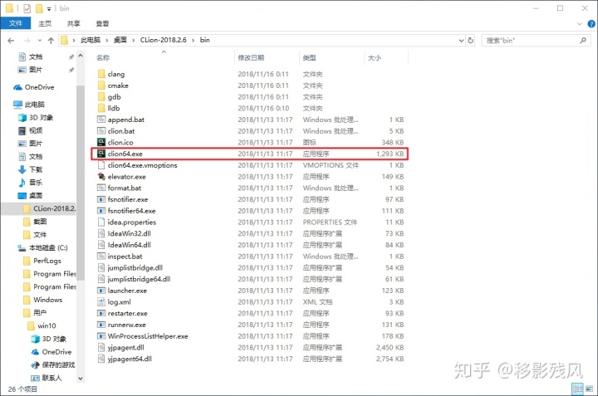
Task: Click the log.xml file icon
Action: coord(101,302)
